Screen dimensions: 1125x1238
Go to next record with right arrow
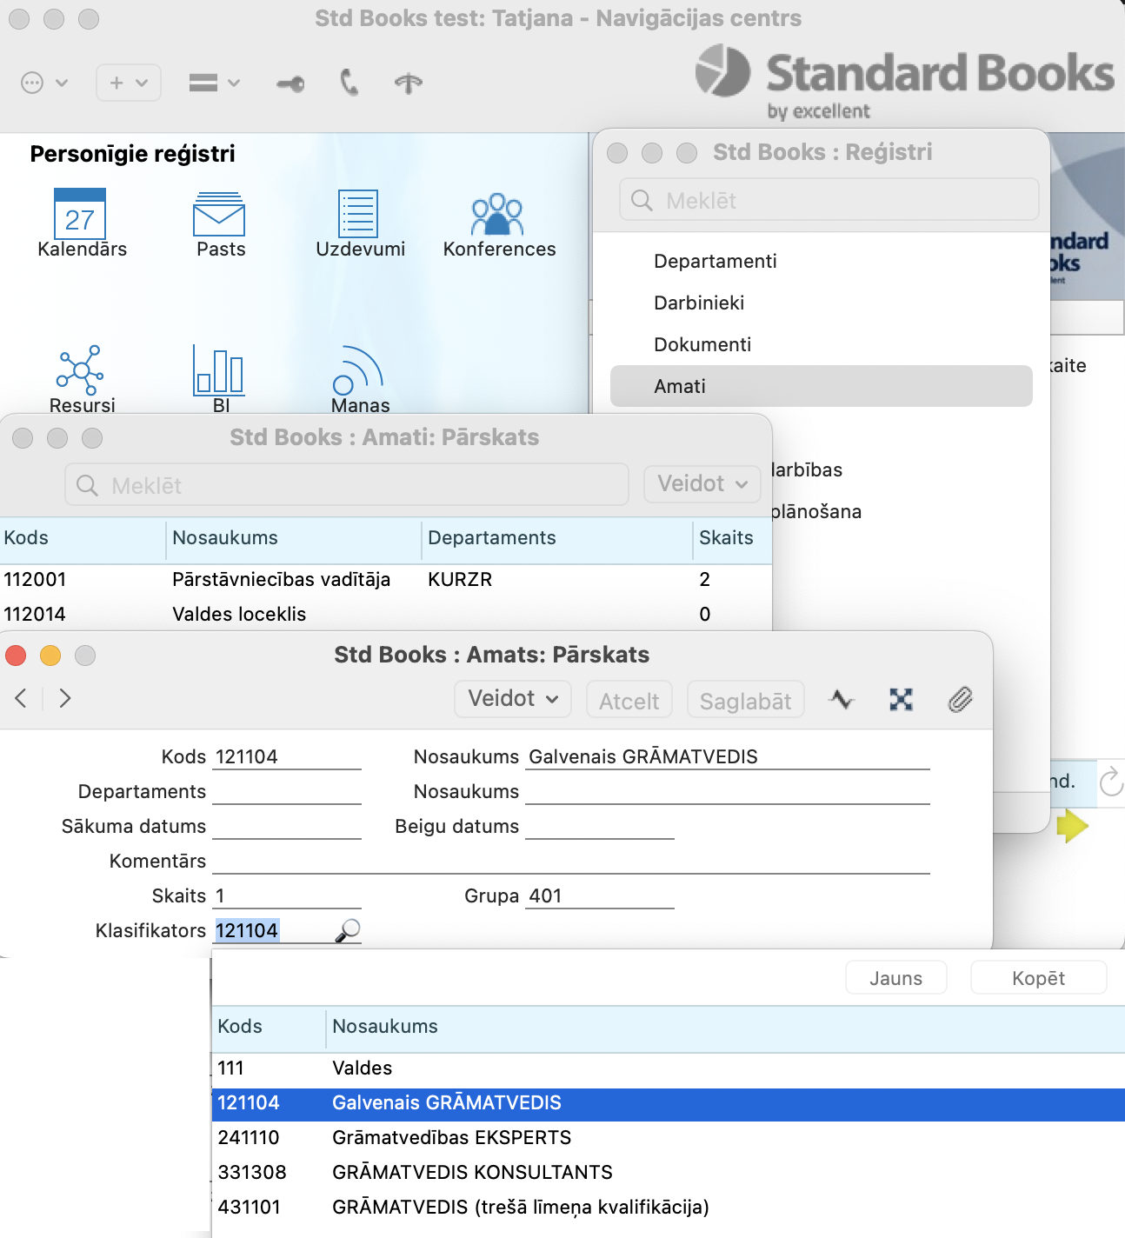click(x=65, y=698)
